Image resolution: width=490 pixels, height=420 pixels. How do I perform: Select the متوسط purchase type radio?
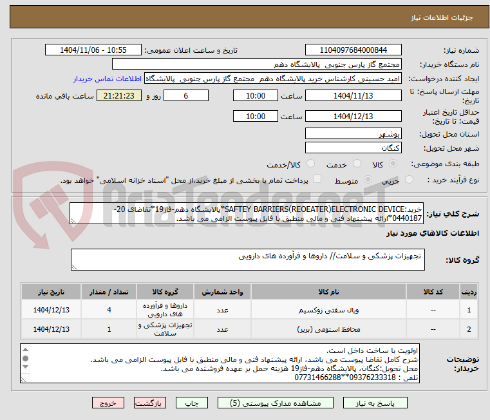368,180
